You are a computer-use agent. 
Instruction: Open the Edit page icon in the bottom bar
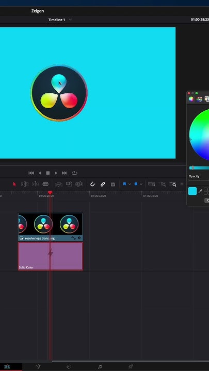coord(7,367)
